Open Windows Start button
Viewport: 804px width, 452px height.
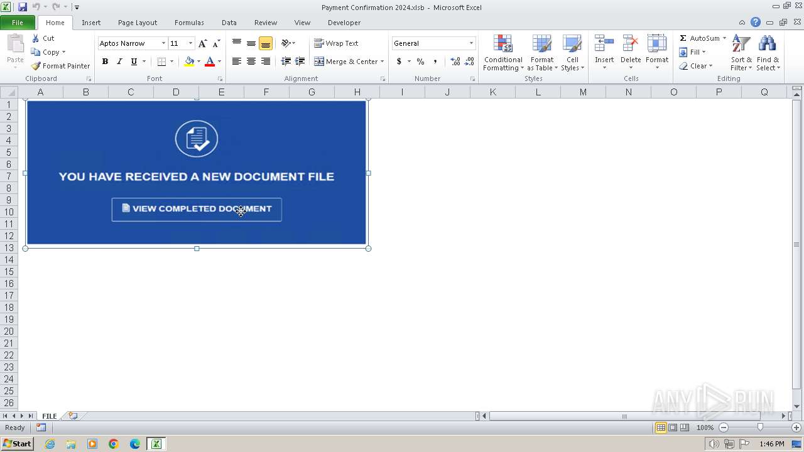18,444
